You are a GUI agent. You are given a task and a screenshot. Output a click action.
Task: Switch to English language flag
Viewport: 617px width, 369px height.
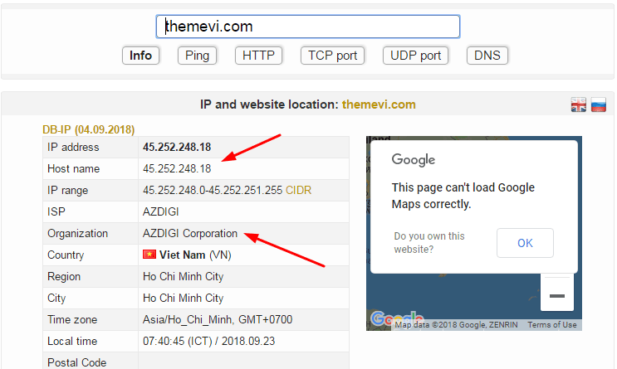tap(579, 104)
